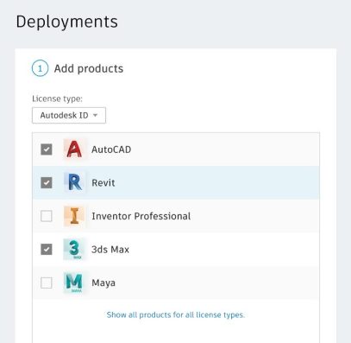Click the Revit product name
This screenshot has width=351, height=343.
point(103,182)
